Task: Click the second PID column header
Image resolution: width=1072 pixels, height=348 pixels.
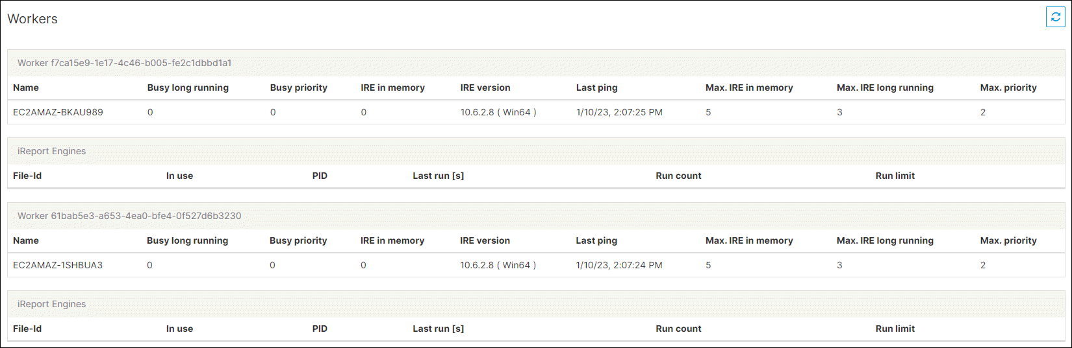Action: click(320, 329)
